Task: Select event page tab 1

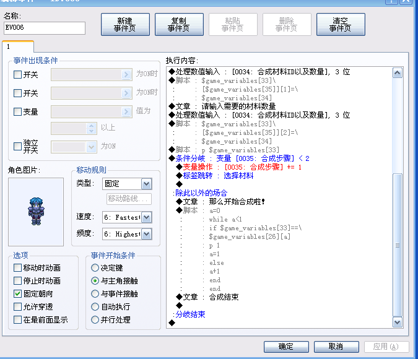Action: point(18,46)
